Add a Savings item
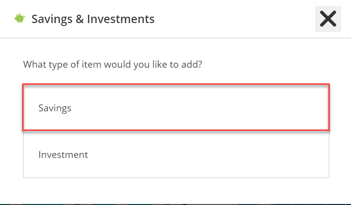Viewport: 351px width, 205px height. [x=176, y=107]
